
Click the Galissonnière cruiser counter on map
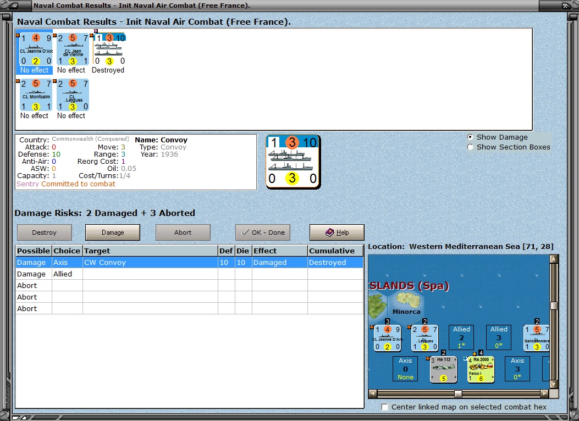click(x=537, y=338)
